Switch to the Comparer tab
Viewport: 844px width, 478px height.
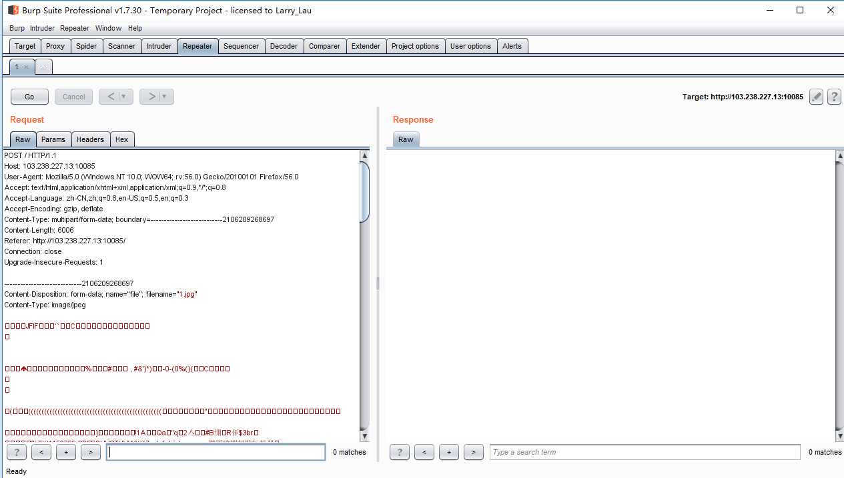coord(325,46)
